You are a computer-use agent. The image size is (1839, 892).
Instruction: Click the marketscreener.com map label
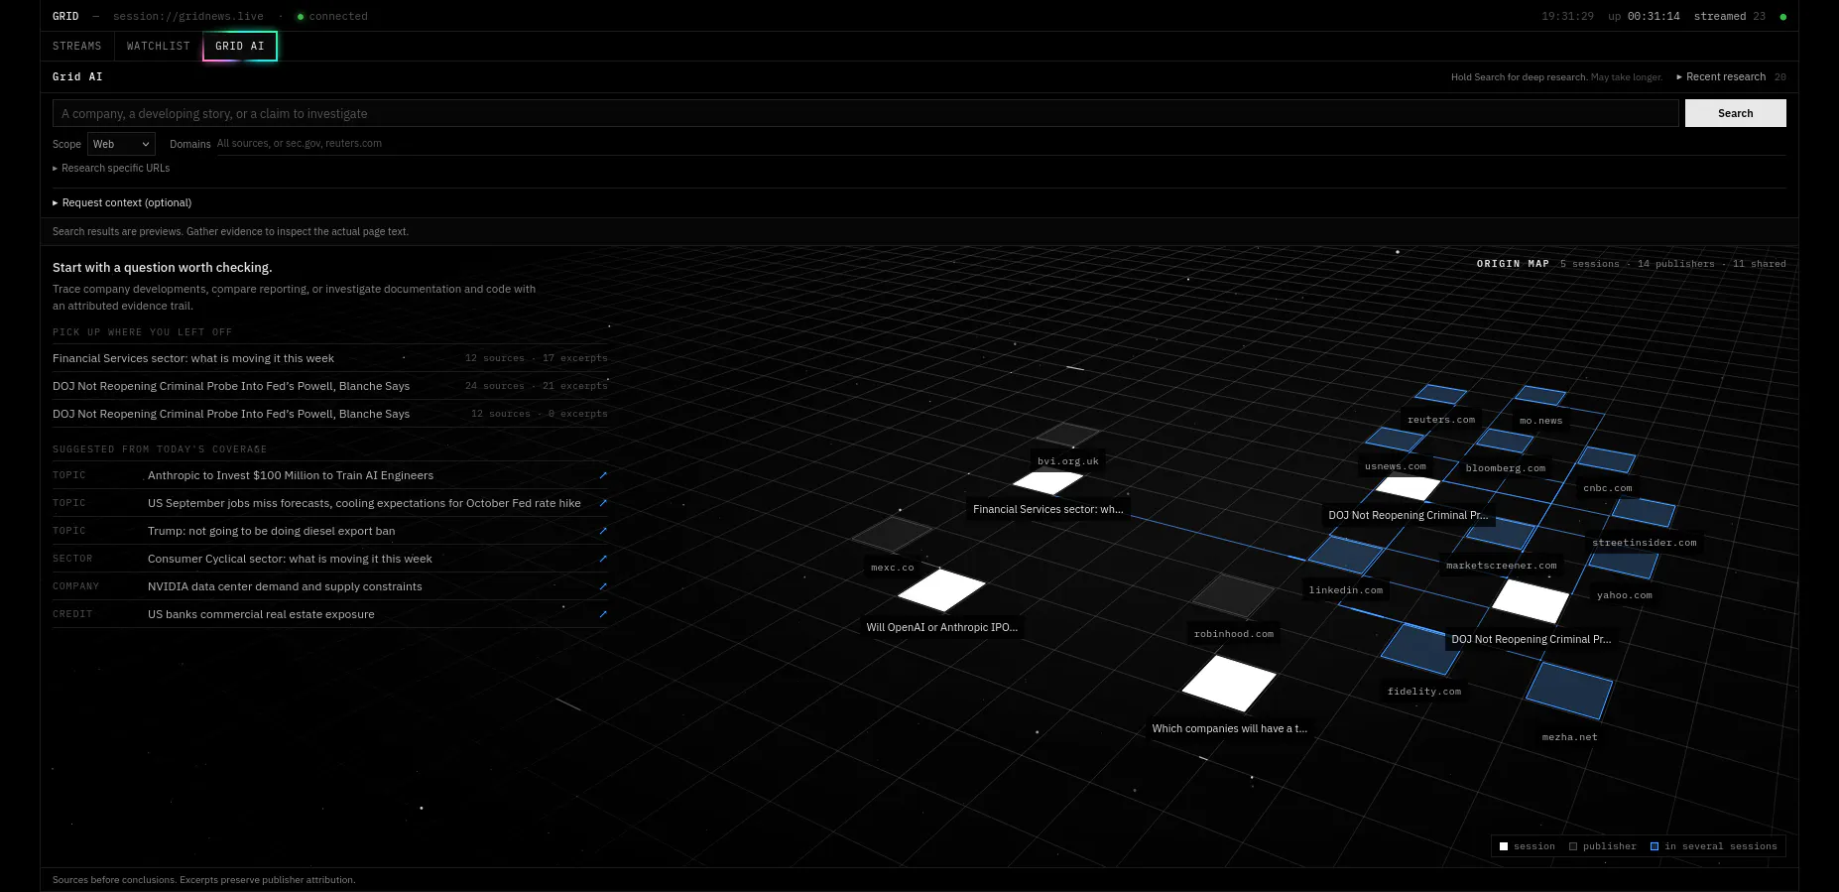click(1502, 566)
